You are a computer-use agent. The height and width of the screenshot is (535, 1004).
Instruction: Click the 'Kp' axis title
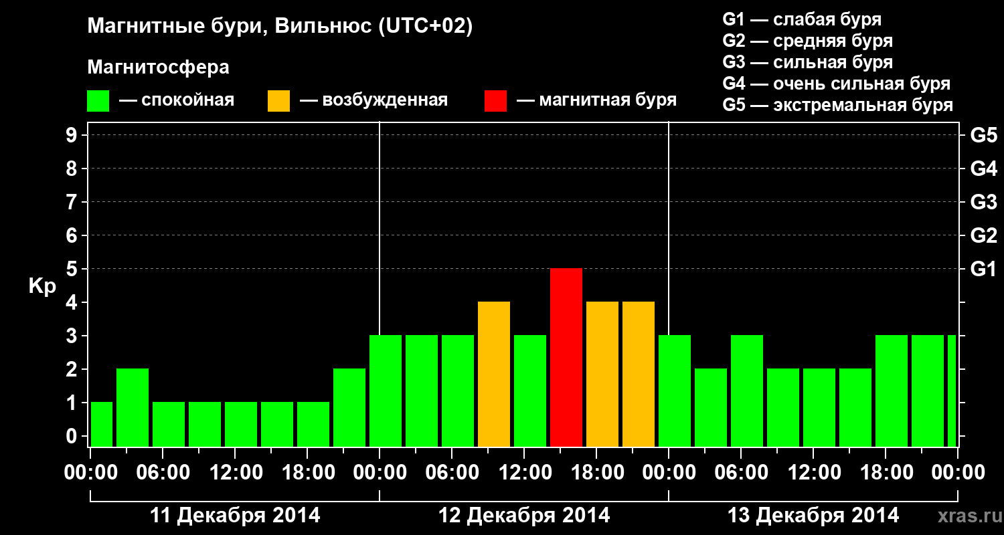tap(42, 286)
